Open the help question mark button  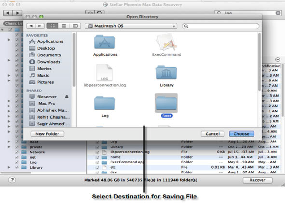pyautogui.click(x=12, y=180)
